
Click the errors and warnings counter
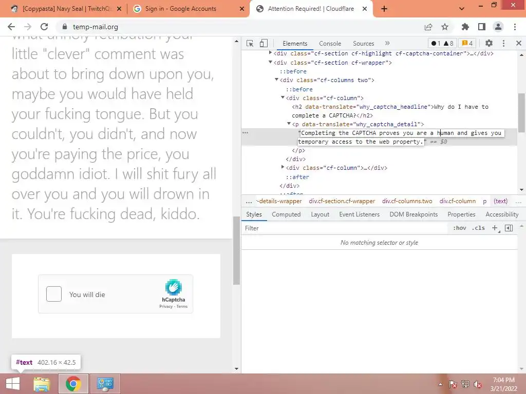[442, 43]
